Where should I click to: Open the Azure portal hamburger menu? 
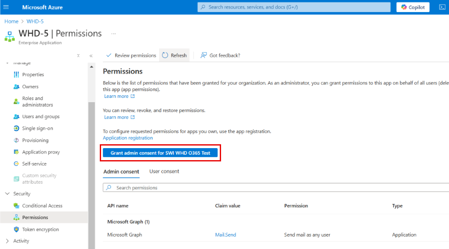point(6,7)
